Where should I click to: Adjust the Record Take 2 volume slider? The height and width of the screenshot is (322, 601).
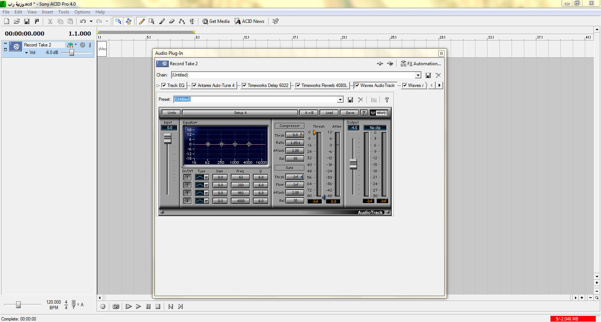[71, 52]
